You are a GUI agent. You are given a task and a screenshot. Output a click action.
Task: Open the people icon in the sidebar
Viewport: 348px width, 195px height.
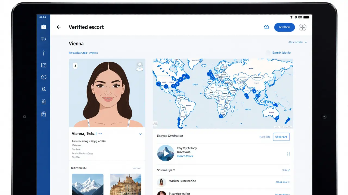click(43, 89)
